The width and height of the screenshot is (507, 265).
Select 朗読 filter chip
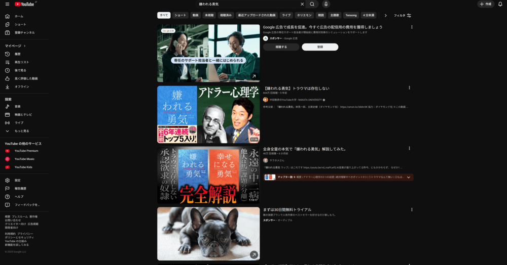[321, 15]
